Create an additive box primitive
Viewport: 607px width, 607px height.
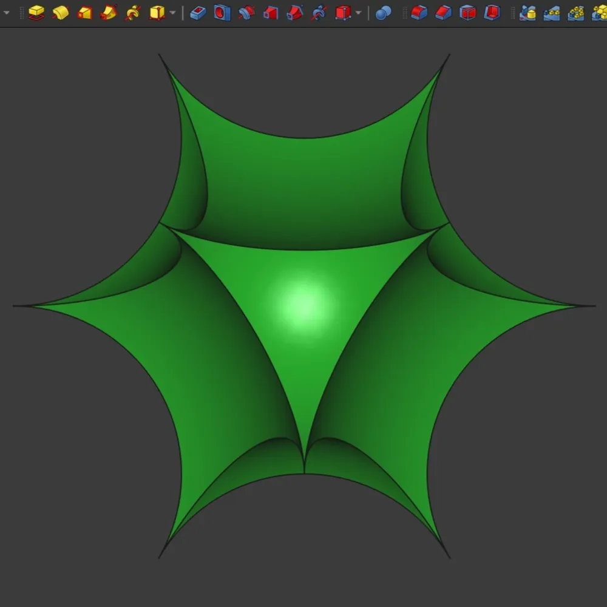(157, 13)
